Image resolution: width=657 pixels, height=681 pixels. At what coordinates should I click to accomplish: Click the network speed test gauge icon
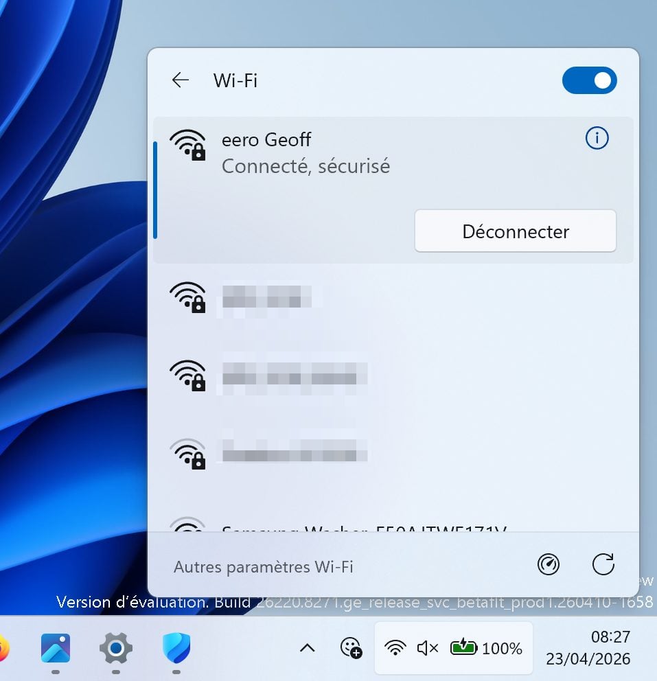click(x=548, y=565)
